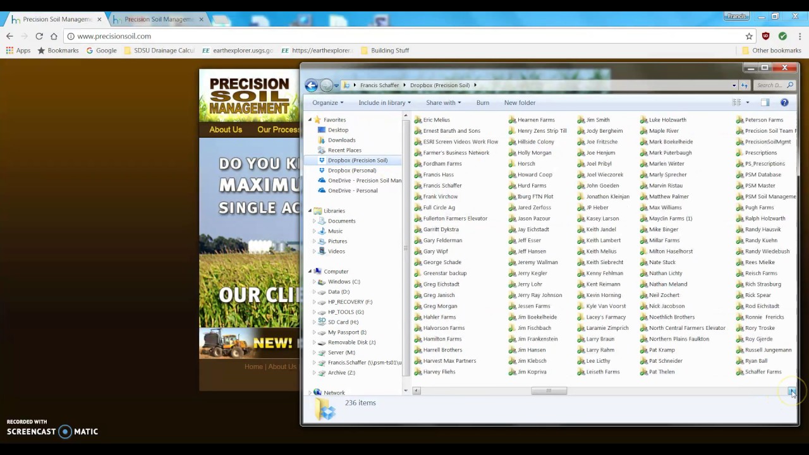Click green checkmark extension icon
This screenshot has height=455, width=809.
(782, 36)
